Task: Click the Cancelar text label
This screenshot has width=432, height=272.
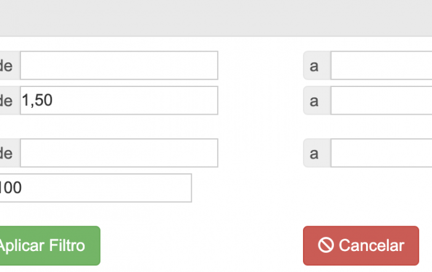Action: [372, 245]
